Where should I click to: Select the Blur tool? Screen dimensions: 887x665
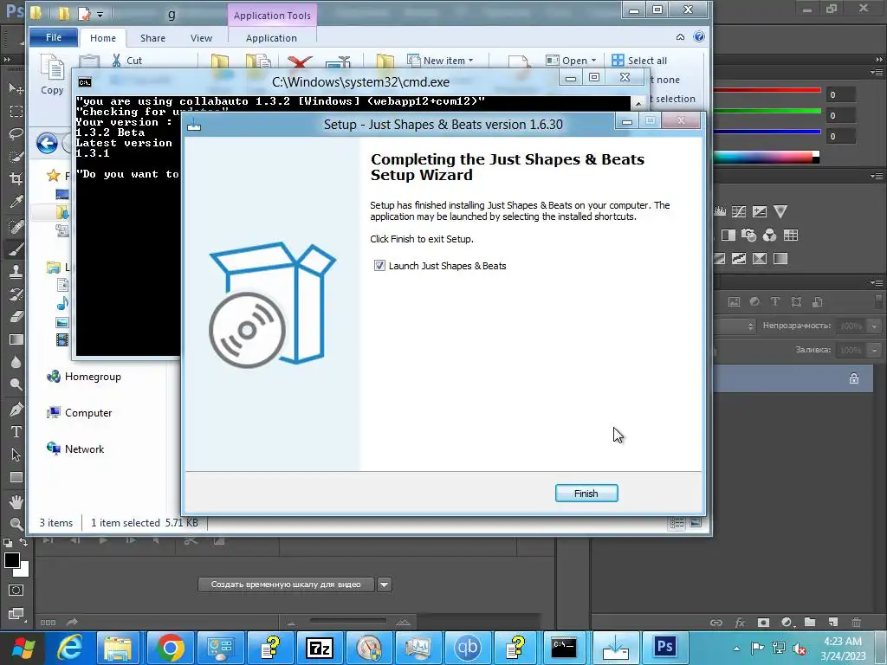pyautogui.click(x=16, y=362)
